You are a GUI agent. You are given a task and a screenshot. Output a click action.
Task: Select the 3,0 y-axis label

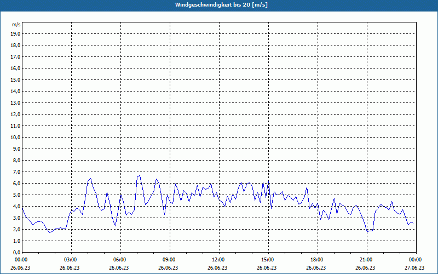pyautogui.click(x=17, y=218)
